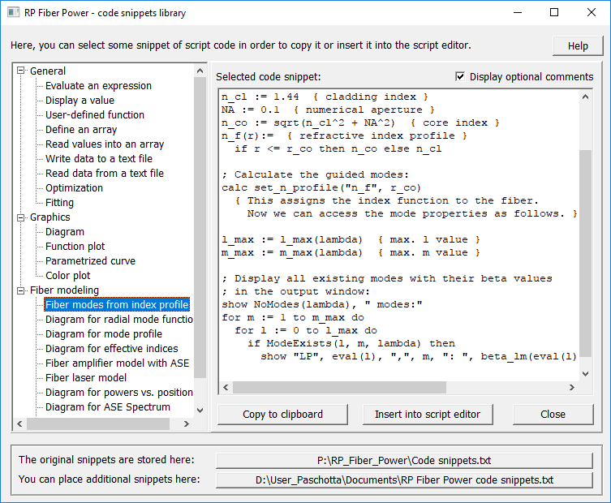Click the General category label
611x503 pixels.
[x=48, y=71]
